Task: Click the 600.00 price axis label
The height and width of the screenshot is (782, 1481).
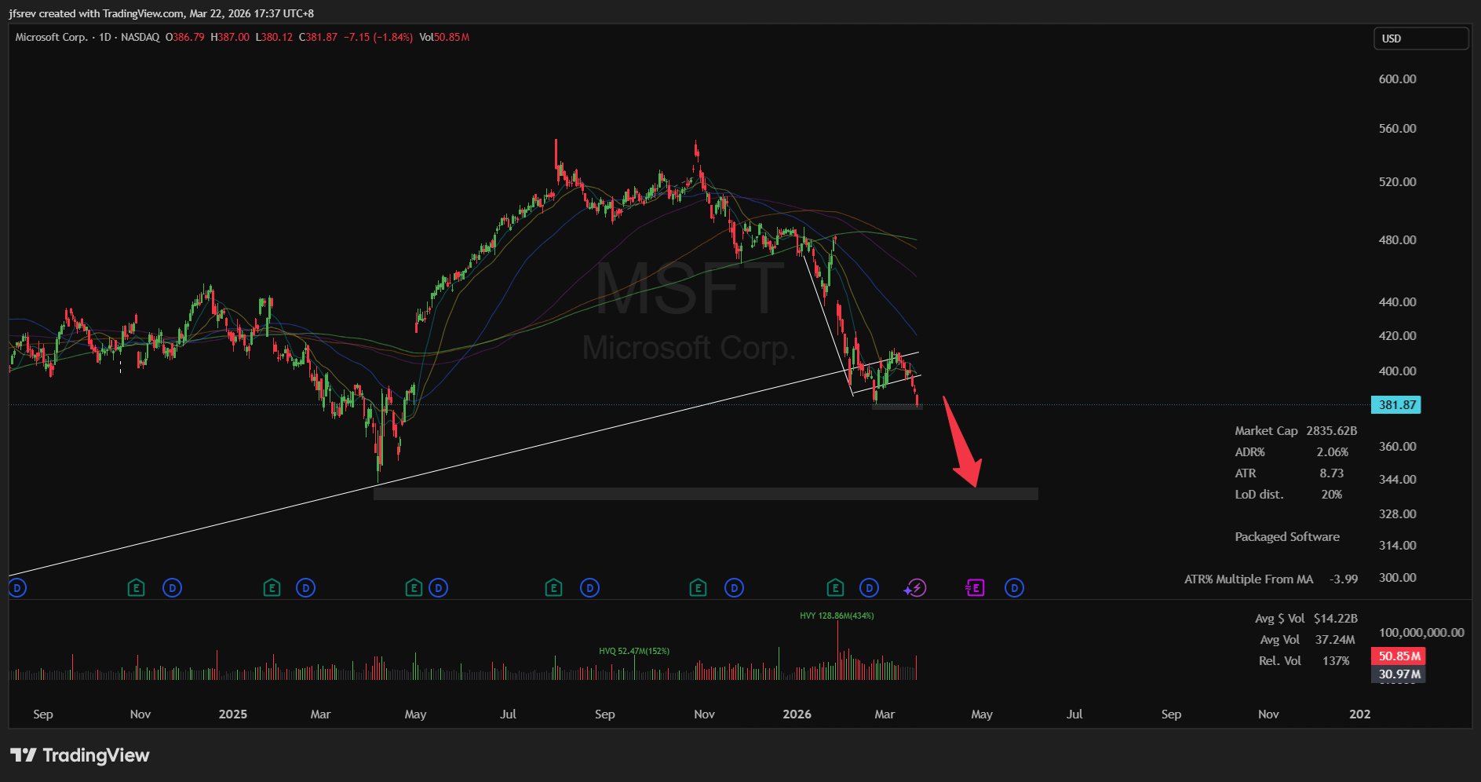Action: point(1398,79)
